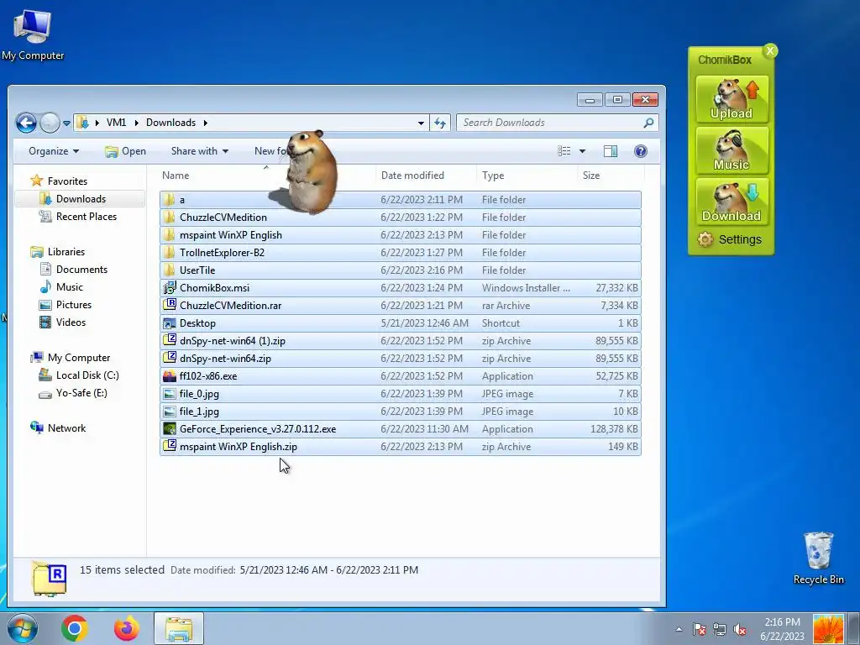
Task: Open the Documents library
Action: (81, 270)
